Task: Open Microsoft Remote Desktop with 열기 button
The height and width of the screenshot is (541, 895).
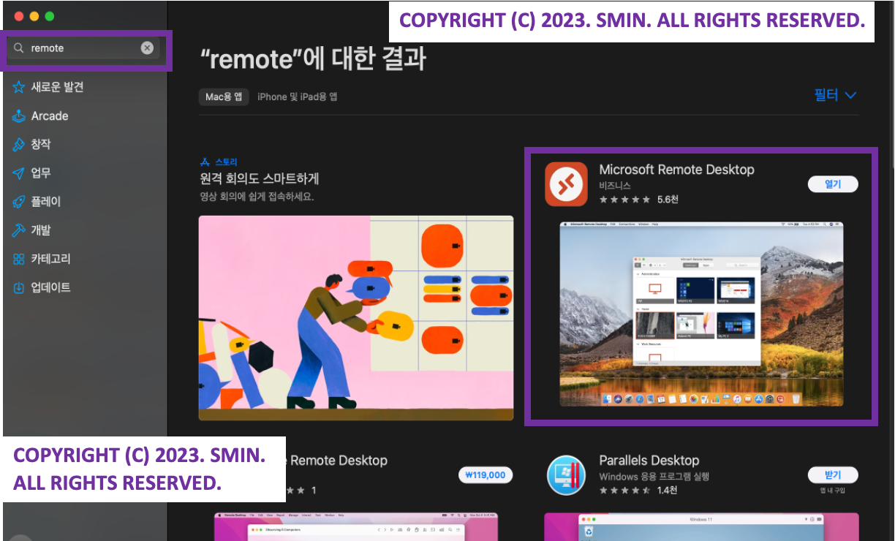Action: pos(833,184)
